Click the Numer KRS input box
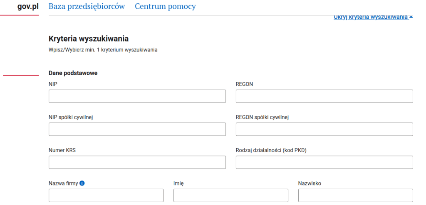 [x=137, y=162]
